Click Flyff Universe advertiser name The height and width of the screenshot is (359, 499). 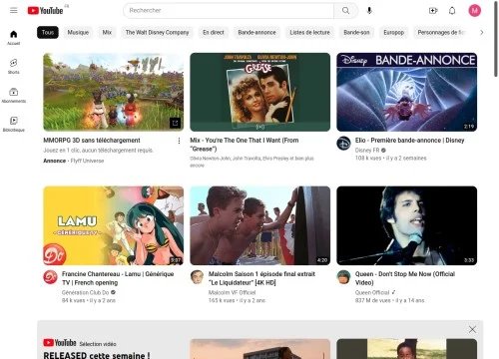pyautogui.click(x=87, y=161)
